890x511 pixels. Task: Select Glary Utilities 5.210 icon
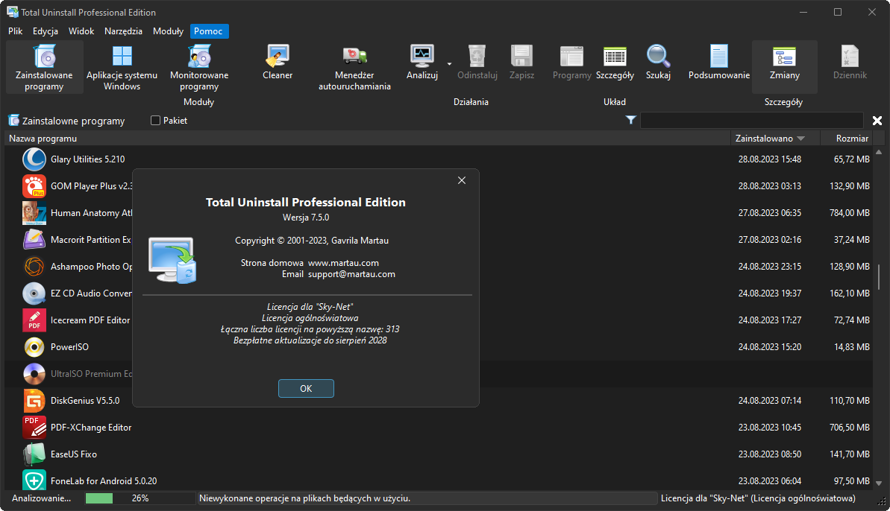click(34, 159)
